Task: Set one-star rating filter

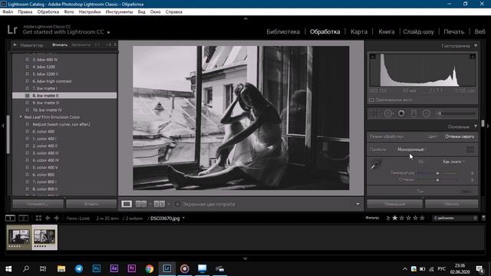Action: 395,218
